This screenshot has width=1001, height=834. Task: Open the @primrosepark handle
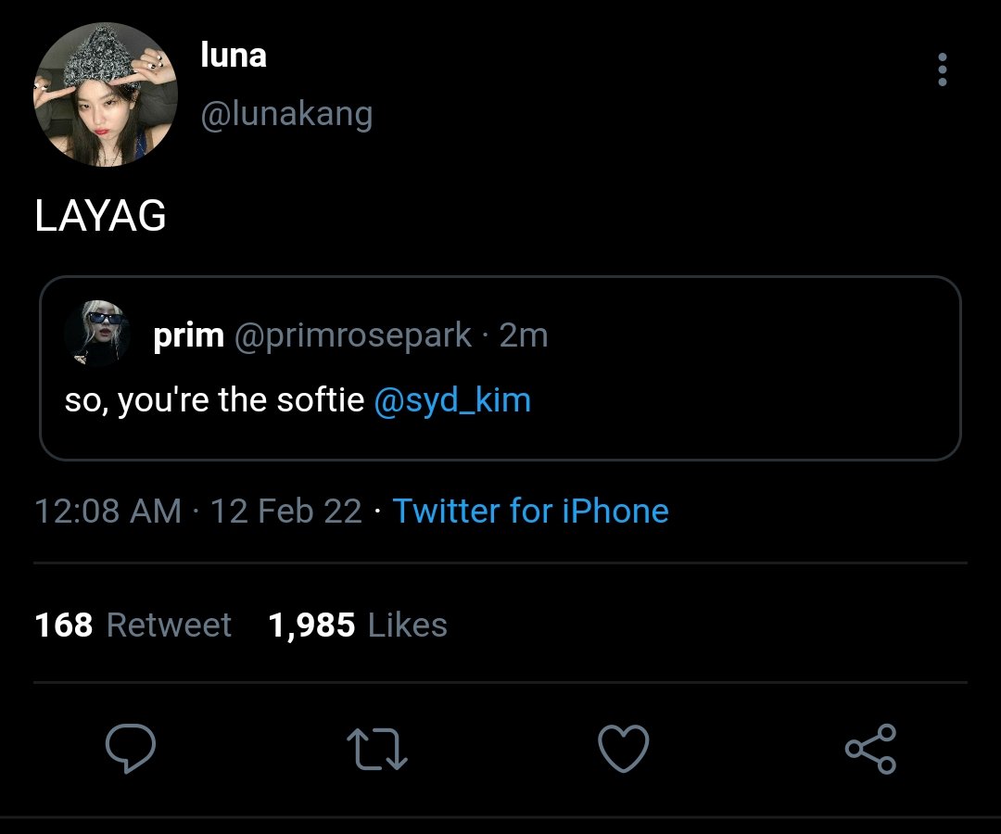(353, 335)
